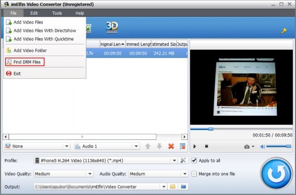The image size is (296, 195).
Task: Click the partially hidden film strip toolbar icon
Action: 89,29
